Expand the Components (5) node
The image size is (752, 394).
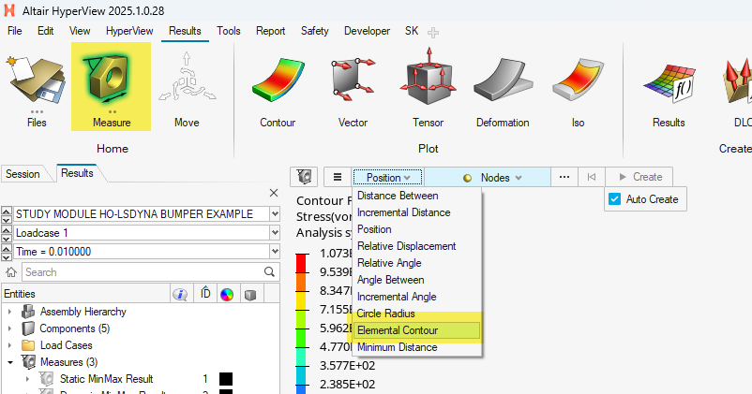9,328
